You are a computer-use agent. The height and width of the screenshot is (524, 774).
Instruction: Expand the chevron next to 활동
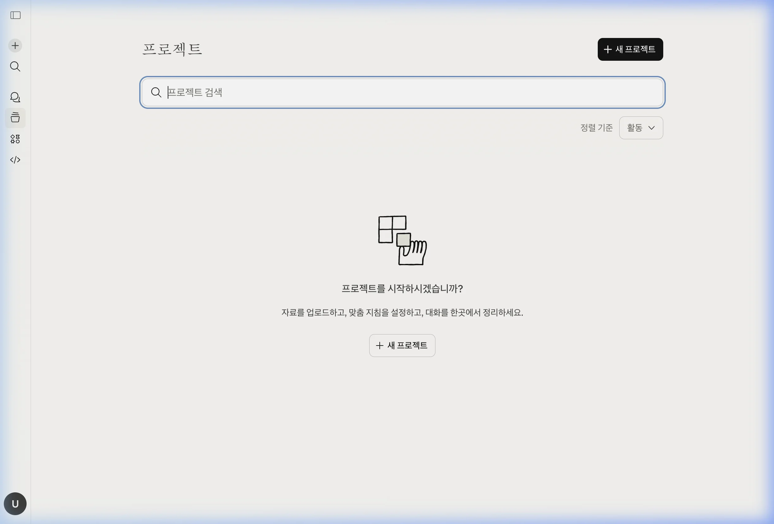(652, 128)
